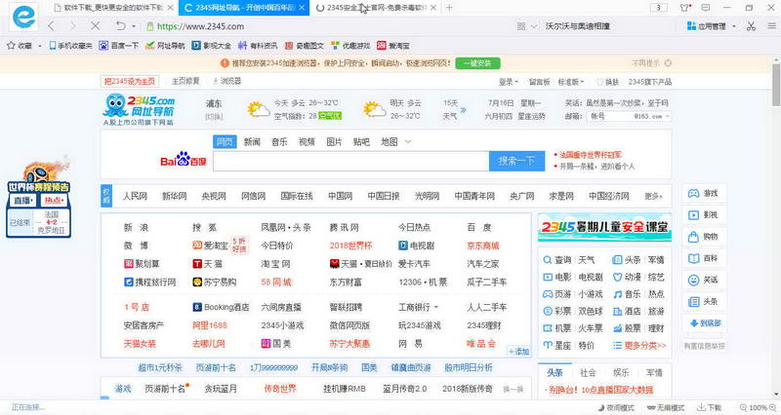Expand more search categories chevron after 地图
This screenshot has height=415, width=781.
pos(408,142)
